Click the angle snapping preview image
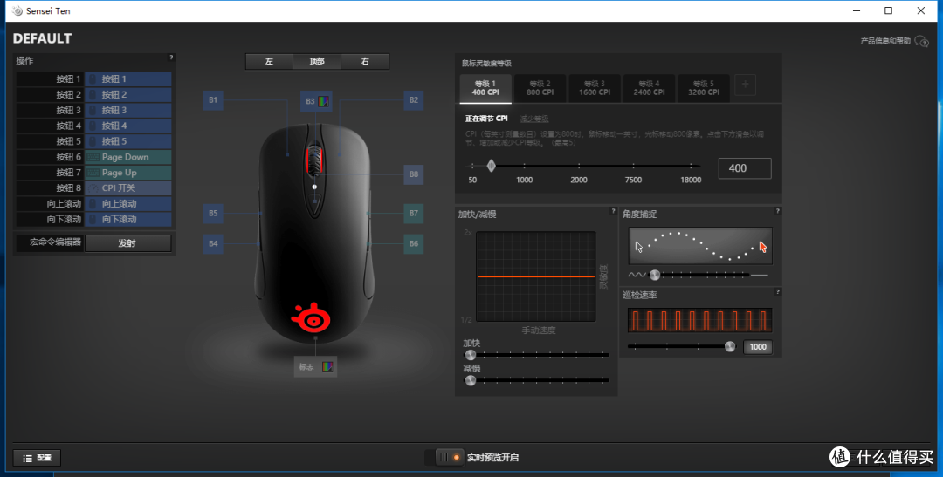This screenshot has height=477, width=943. [x=700, y=246]
